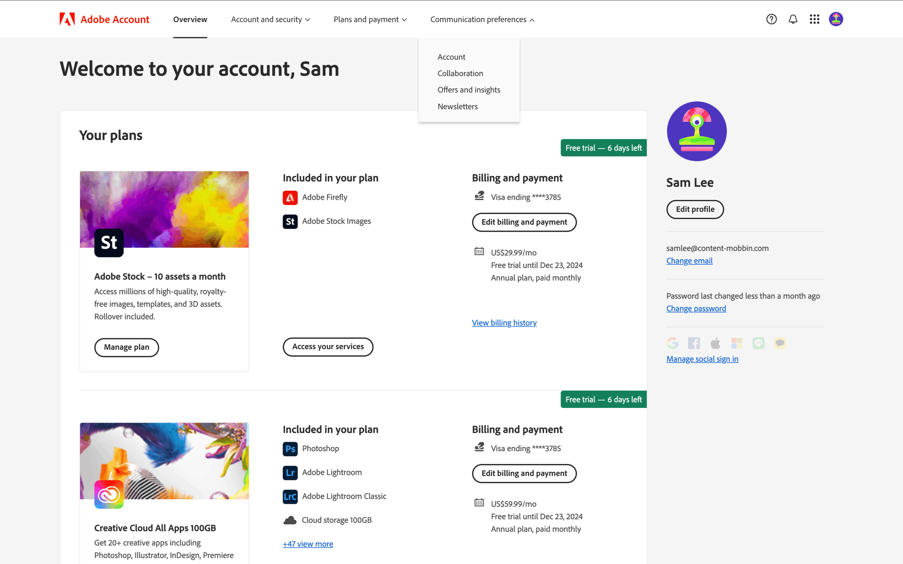The image size is (903, 564).
Task: Expand the +47 view more link
Action: [x=308, y=544]
